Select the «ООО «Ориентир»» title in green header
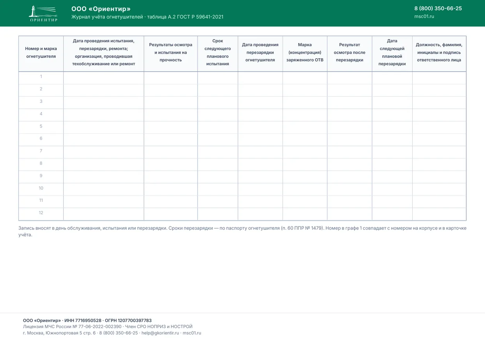Image resolution: width=485 pixels, height=343 pixels. (x=101, y=9)
